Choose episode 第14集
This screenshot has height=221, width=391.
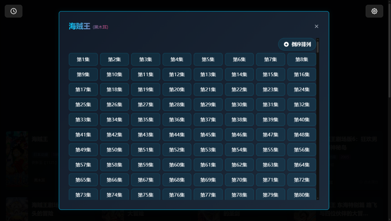[239, 74]
